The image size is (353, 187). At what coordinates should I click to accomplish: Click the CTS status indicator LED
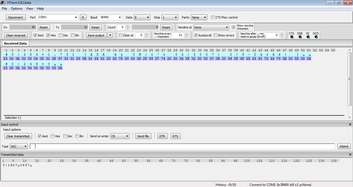pos(292,37)
